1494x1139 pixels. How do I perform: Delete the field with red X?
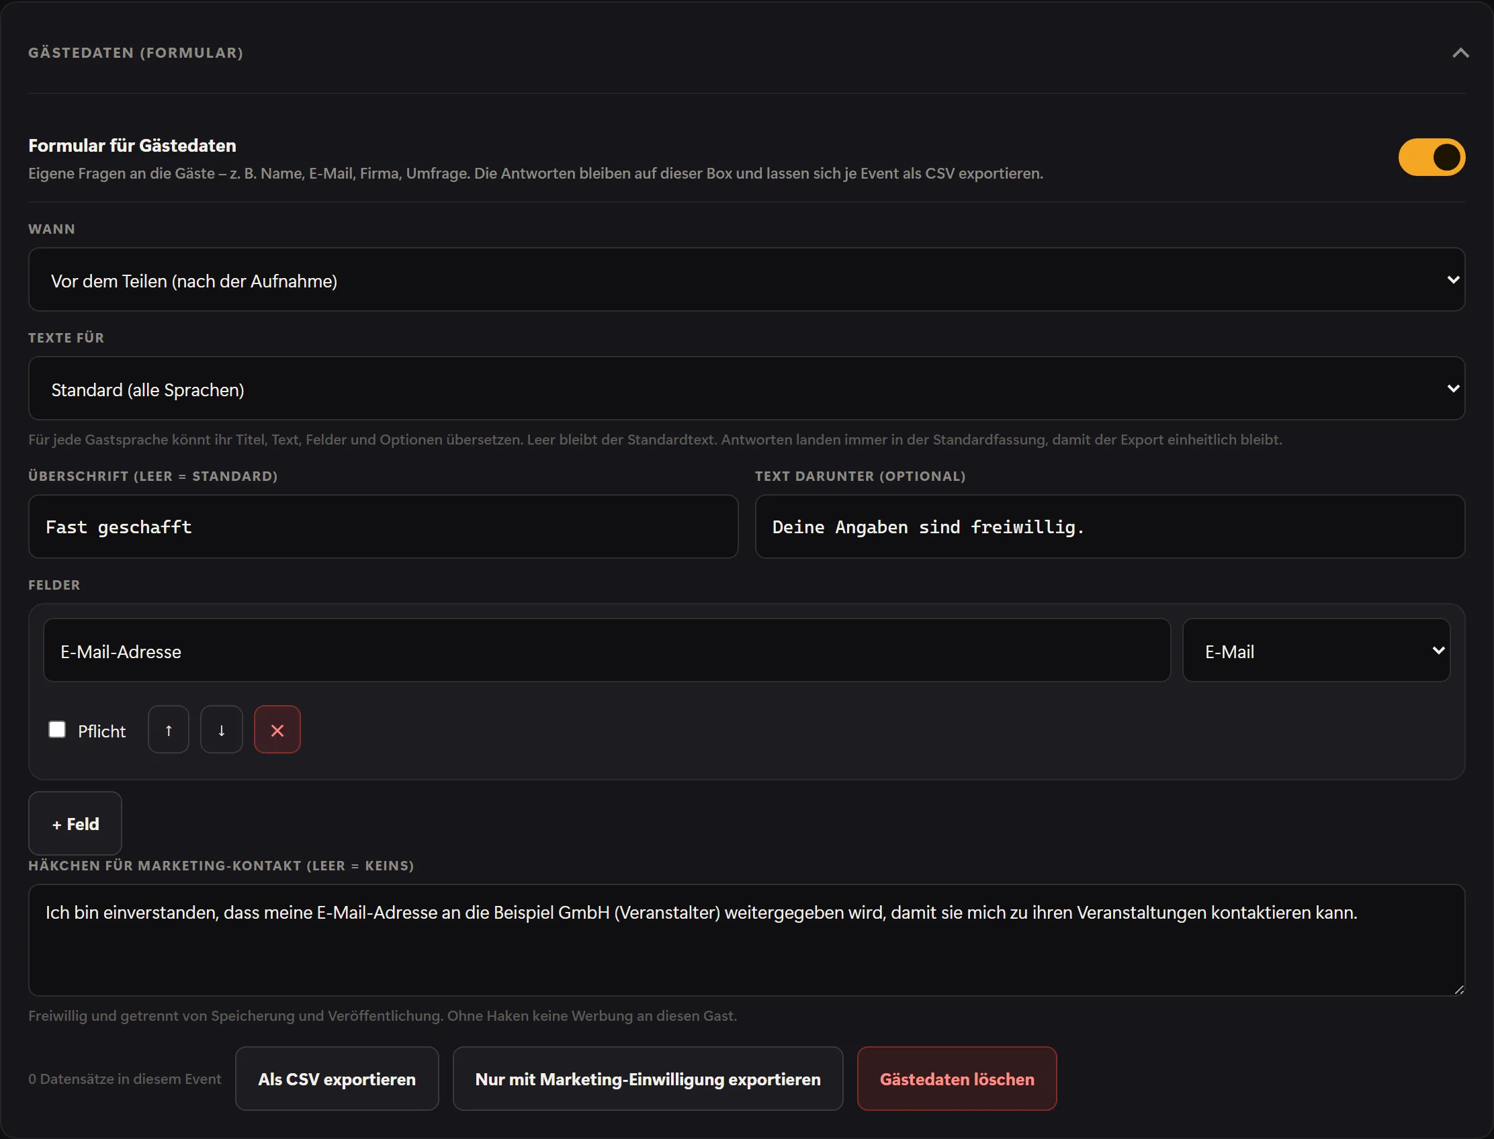[x=277, y=729]
